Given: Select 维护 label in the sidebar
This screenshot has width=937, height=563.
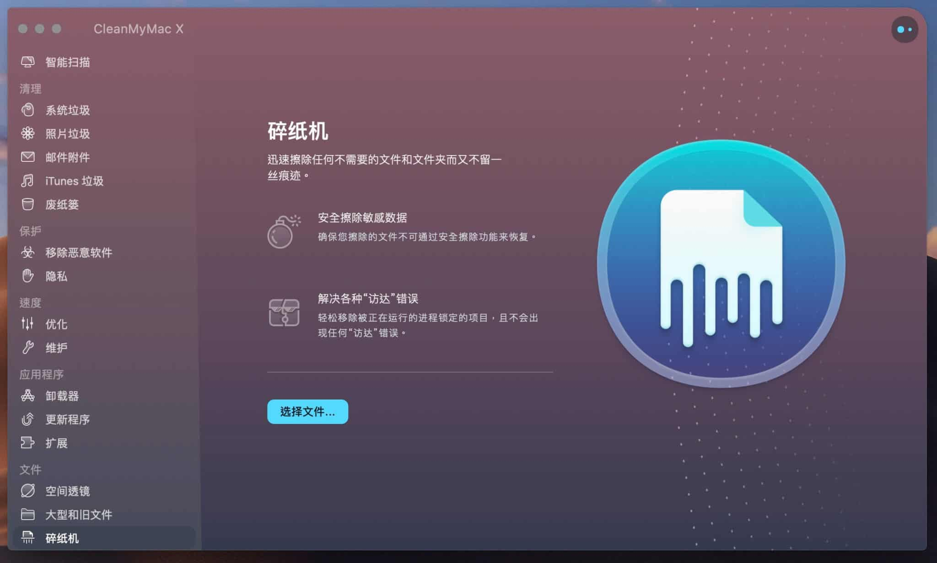Looking at the screenshot, I should point(56,348).
